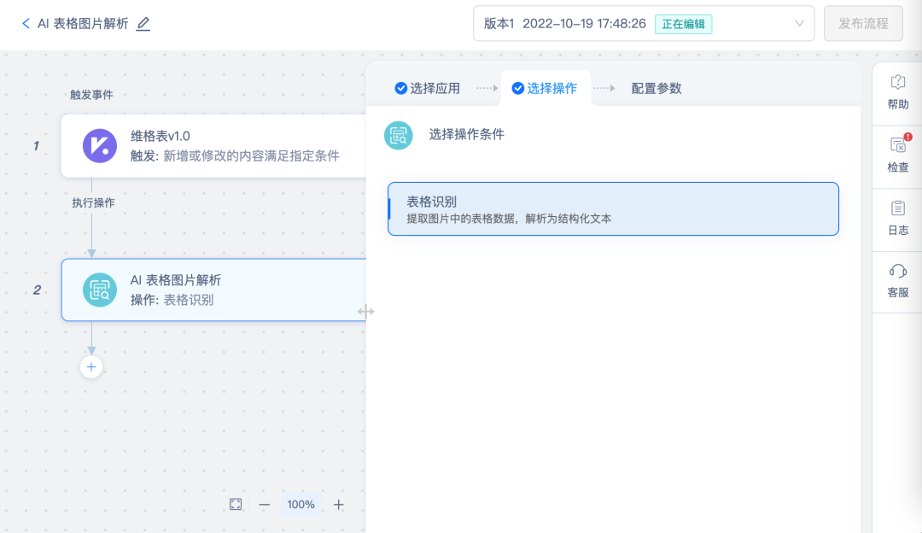This screenshot has height=533, width=922.
Task: Add a new step with plus circle
Action: click(91, 367)
